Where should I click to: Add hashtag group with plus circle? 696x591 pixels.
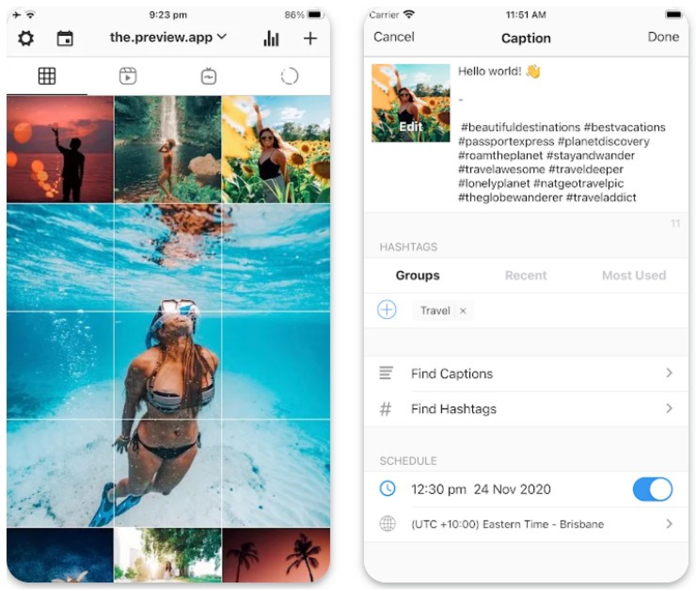coord(386,309)
